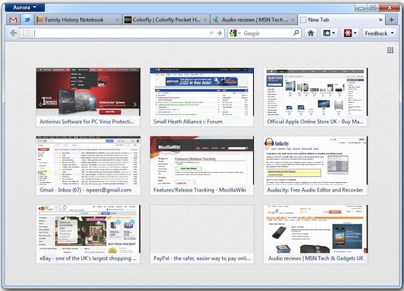Click the search magnifier icon
Viewport: 404px width, 291px height.
pyautogui.click(x=296, y=33)
